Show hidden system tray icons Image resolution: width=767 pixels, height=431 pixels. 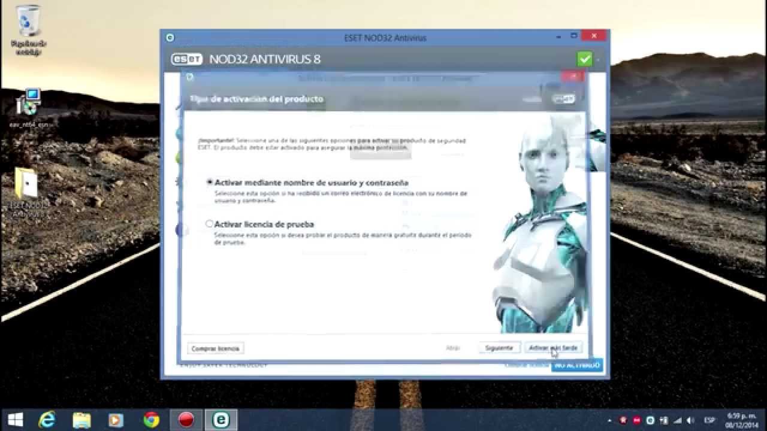(610, 420)
